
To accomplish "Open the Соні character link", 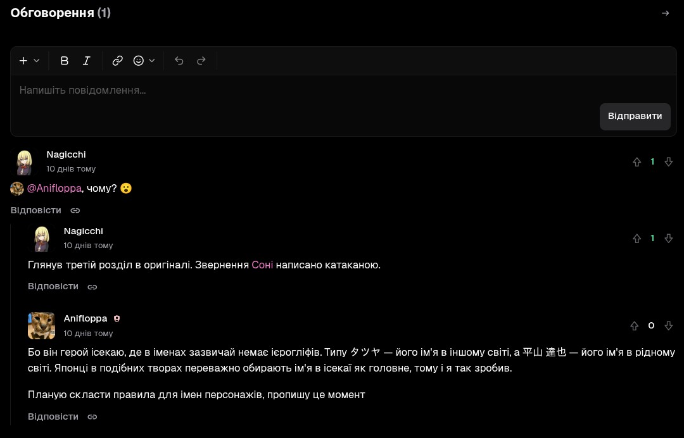I will (x=262, y=265).
